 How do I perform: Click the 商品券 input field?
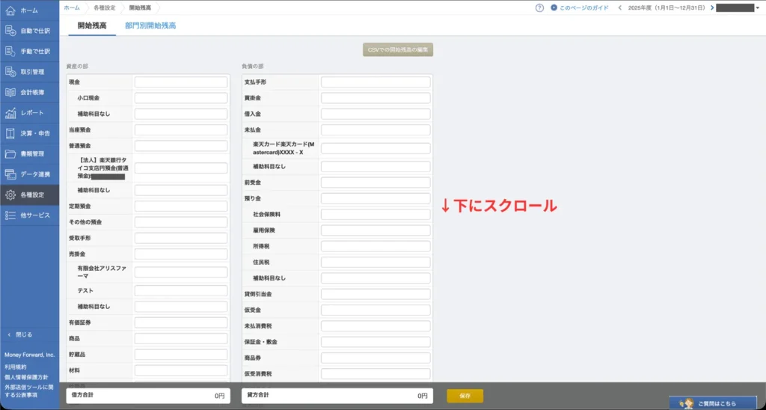tap(376, 358)
